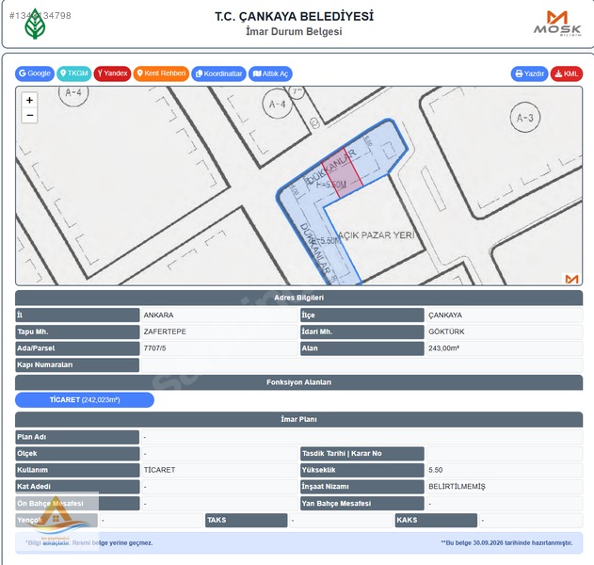Select the ANKARA İl value
Viewport: 594px width, 565px height.
(x=158, y=315)
